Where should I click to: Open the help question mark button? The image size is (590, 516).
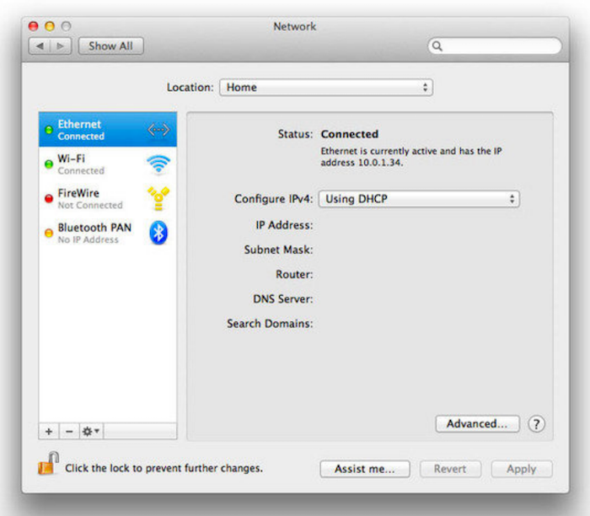click(x=536, y=424)
